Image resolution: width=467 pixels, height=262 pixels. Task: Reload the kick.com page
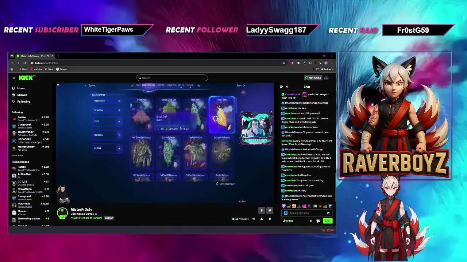pos(24,63)
